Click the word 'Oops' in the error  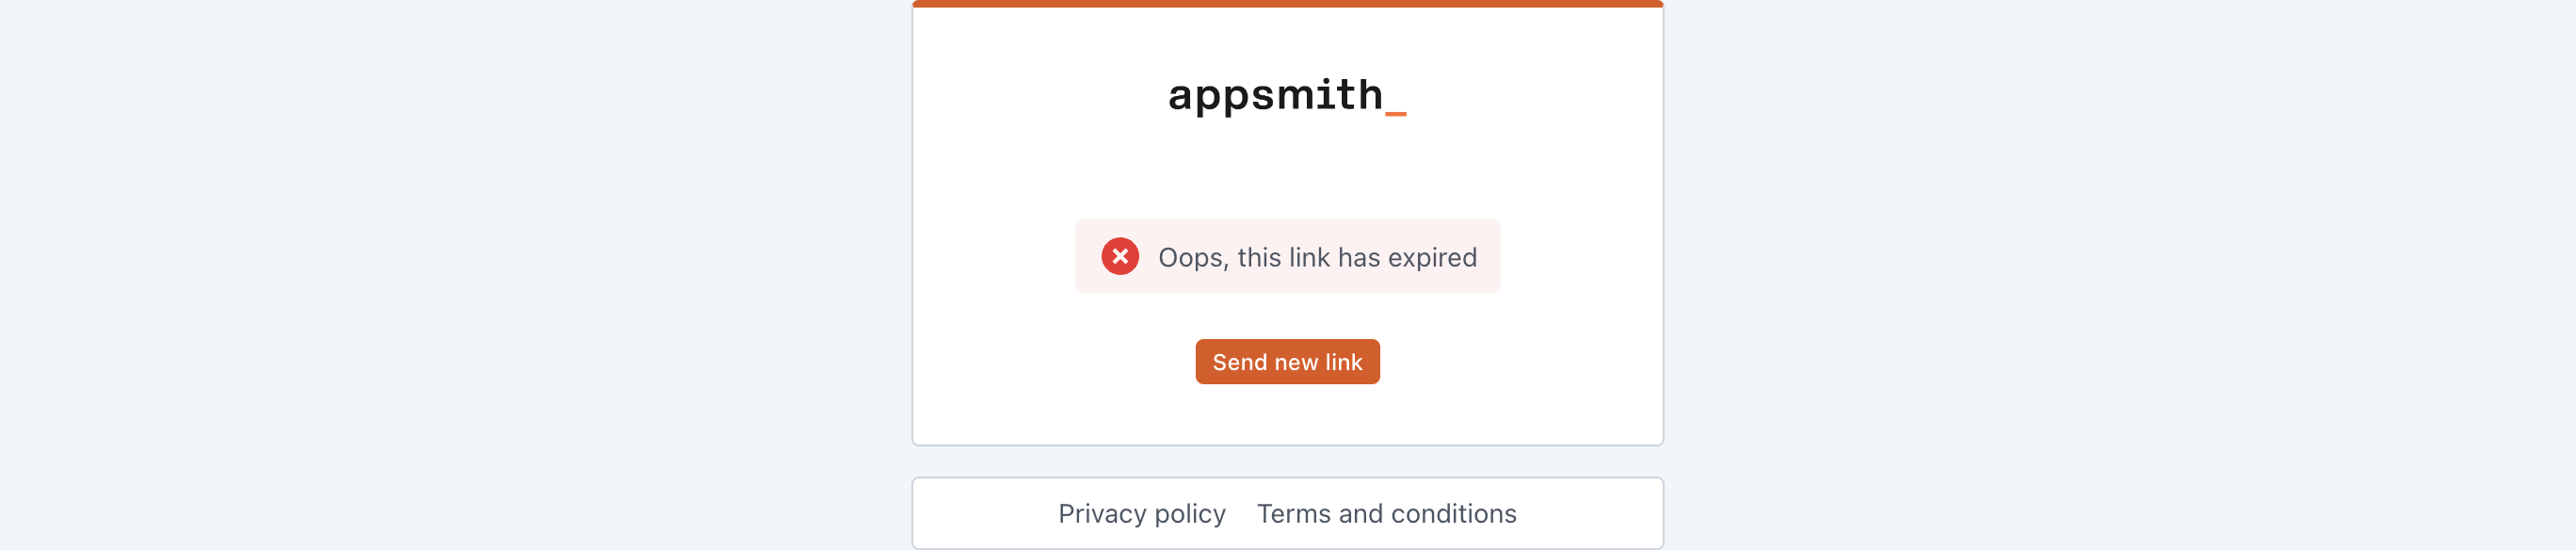tap(1190, 258)
